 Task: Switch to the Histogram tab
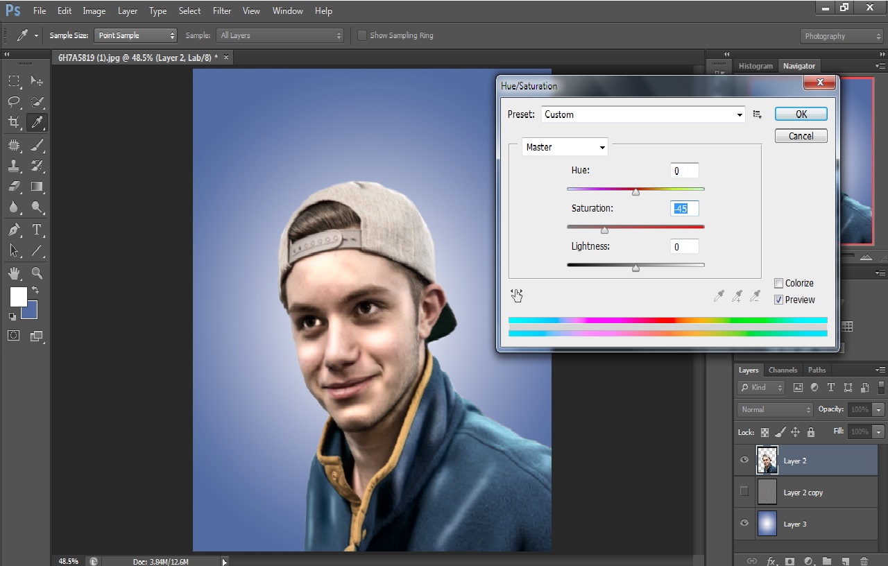pyautogui.click(x=755, y=66)
